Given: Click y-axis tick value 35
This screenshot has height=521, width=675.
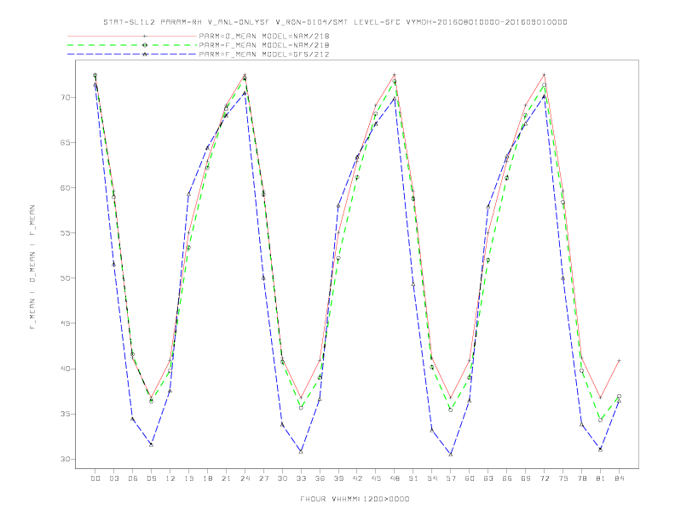Looking at the screenshot, I should pos(65,414).
